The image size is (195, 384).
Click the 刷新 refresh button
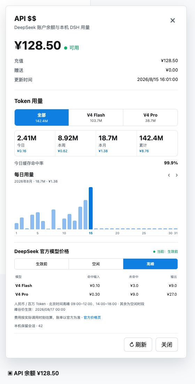coord(138,345)
